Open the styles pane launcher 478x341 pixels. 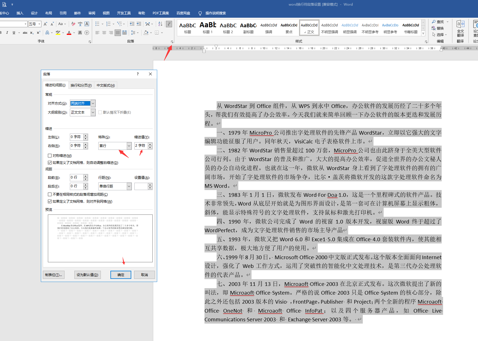[x=426, y=42]
